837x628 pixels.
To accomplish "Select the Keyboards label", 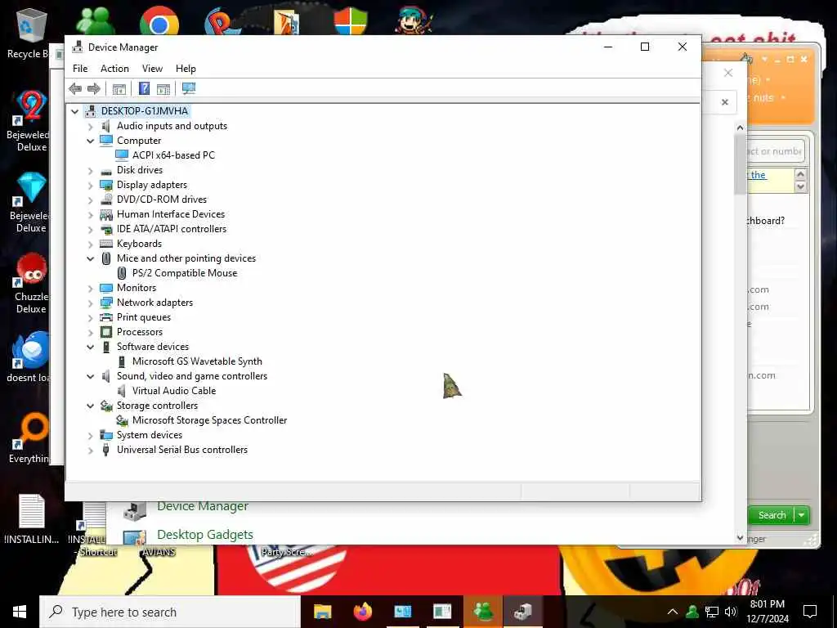I will click(x=139, y=244).
